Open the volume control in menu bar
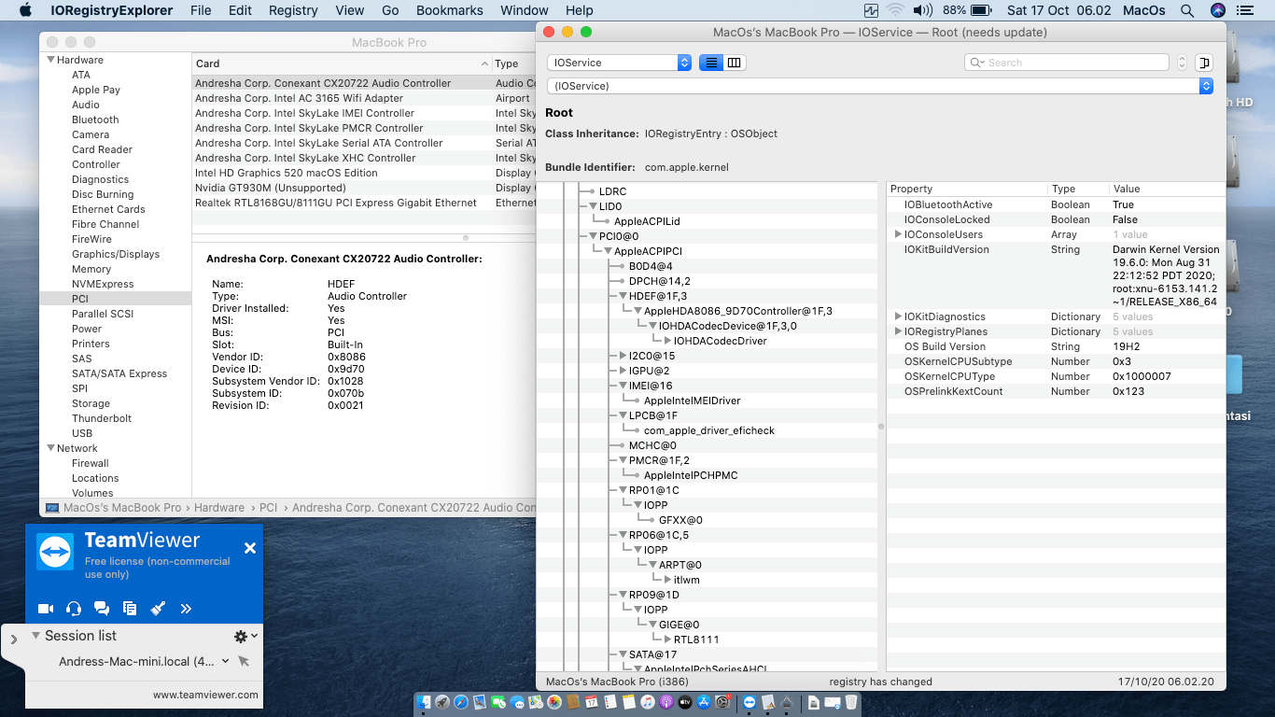Viewport: 1275px width, 717px height. (x=922, y=10)
